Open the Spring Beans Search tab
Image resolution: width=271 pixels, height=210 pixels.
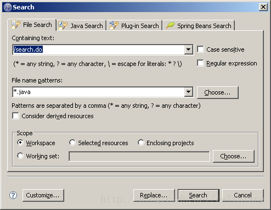coord(199,25)
